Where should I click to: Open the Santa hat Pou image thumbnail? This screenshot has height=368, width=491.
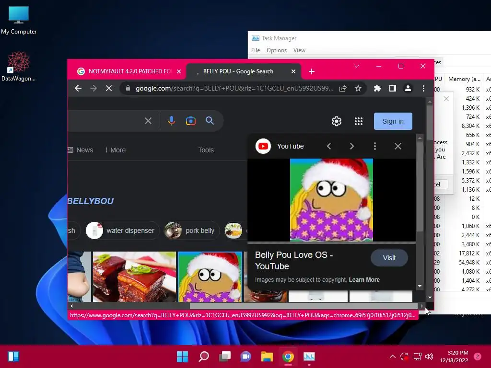click(210, 276)
